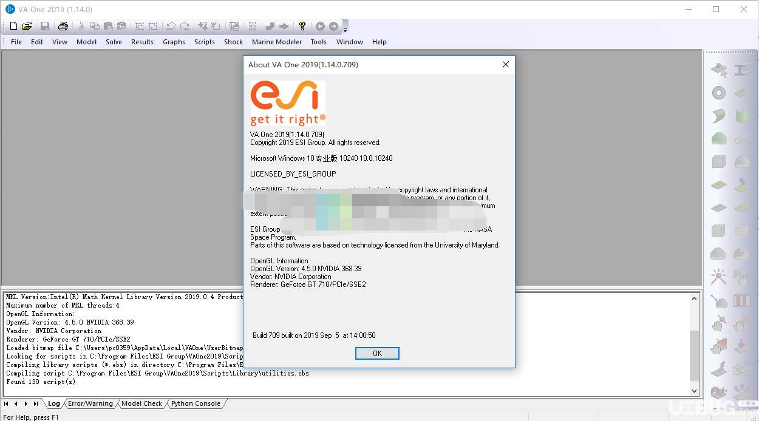Image resolution: width=759 pixels, height=421 pixels.
Task: Click the 'Found 130 script(s)' log line
Action: [x=41, y=382]
